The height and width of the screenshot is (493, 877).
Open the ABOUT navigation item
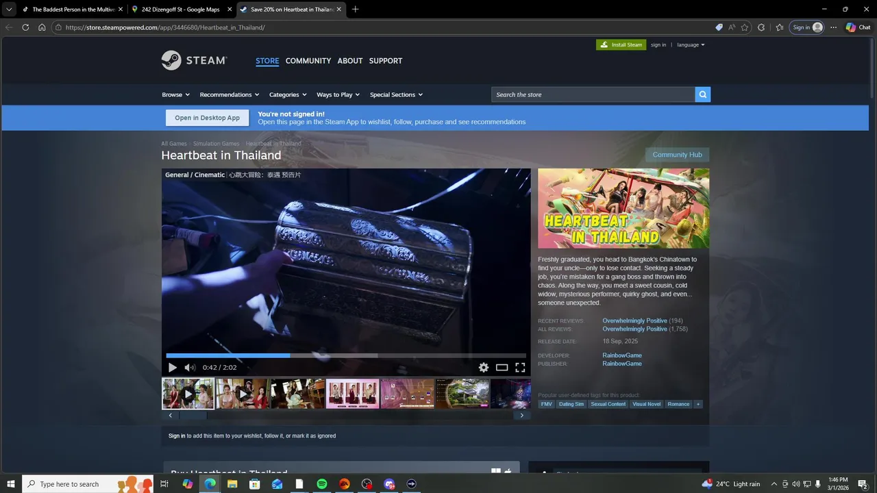[x=350, y=61]
